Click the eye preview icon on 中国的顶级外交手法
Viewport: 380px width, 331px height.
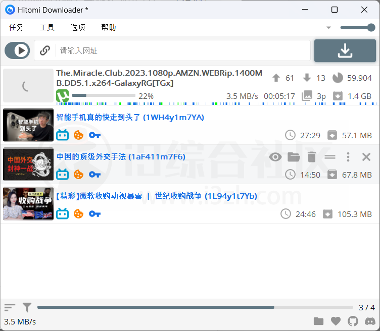(x=275, y=157)
